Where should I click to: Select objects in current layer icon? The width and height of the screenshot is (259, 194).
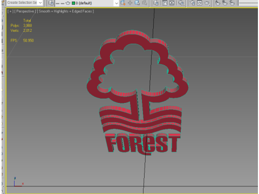tap(137, 3)
